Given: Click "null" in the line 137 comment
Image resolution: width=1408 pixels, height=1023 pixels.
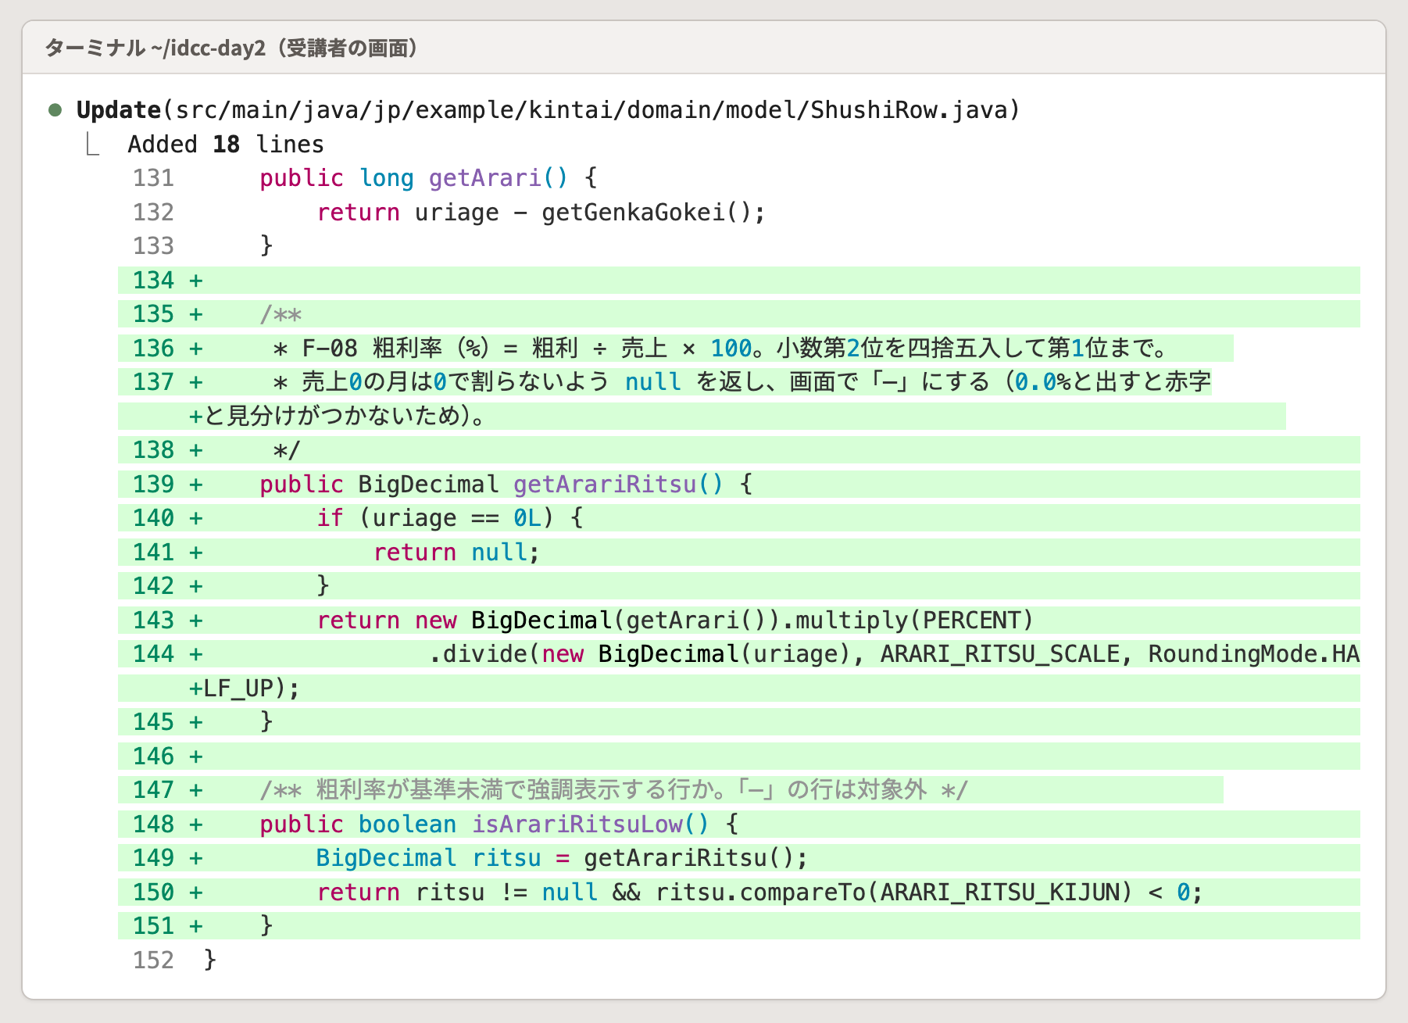Looking at the screenshot, I should [x=653, y=382].
